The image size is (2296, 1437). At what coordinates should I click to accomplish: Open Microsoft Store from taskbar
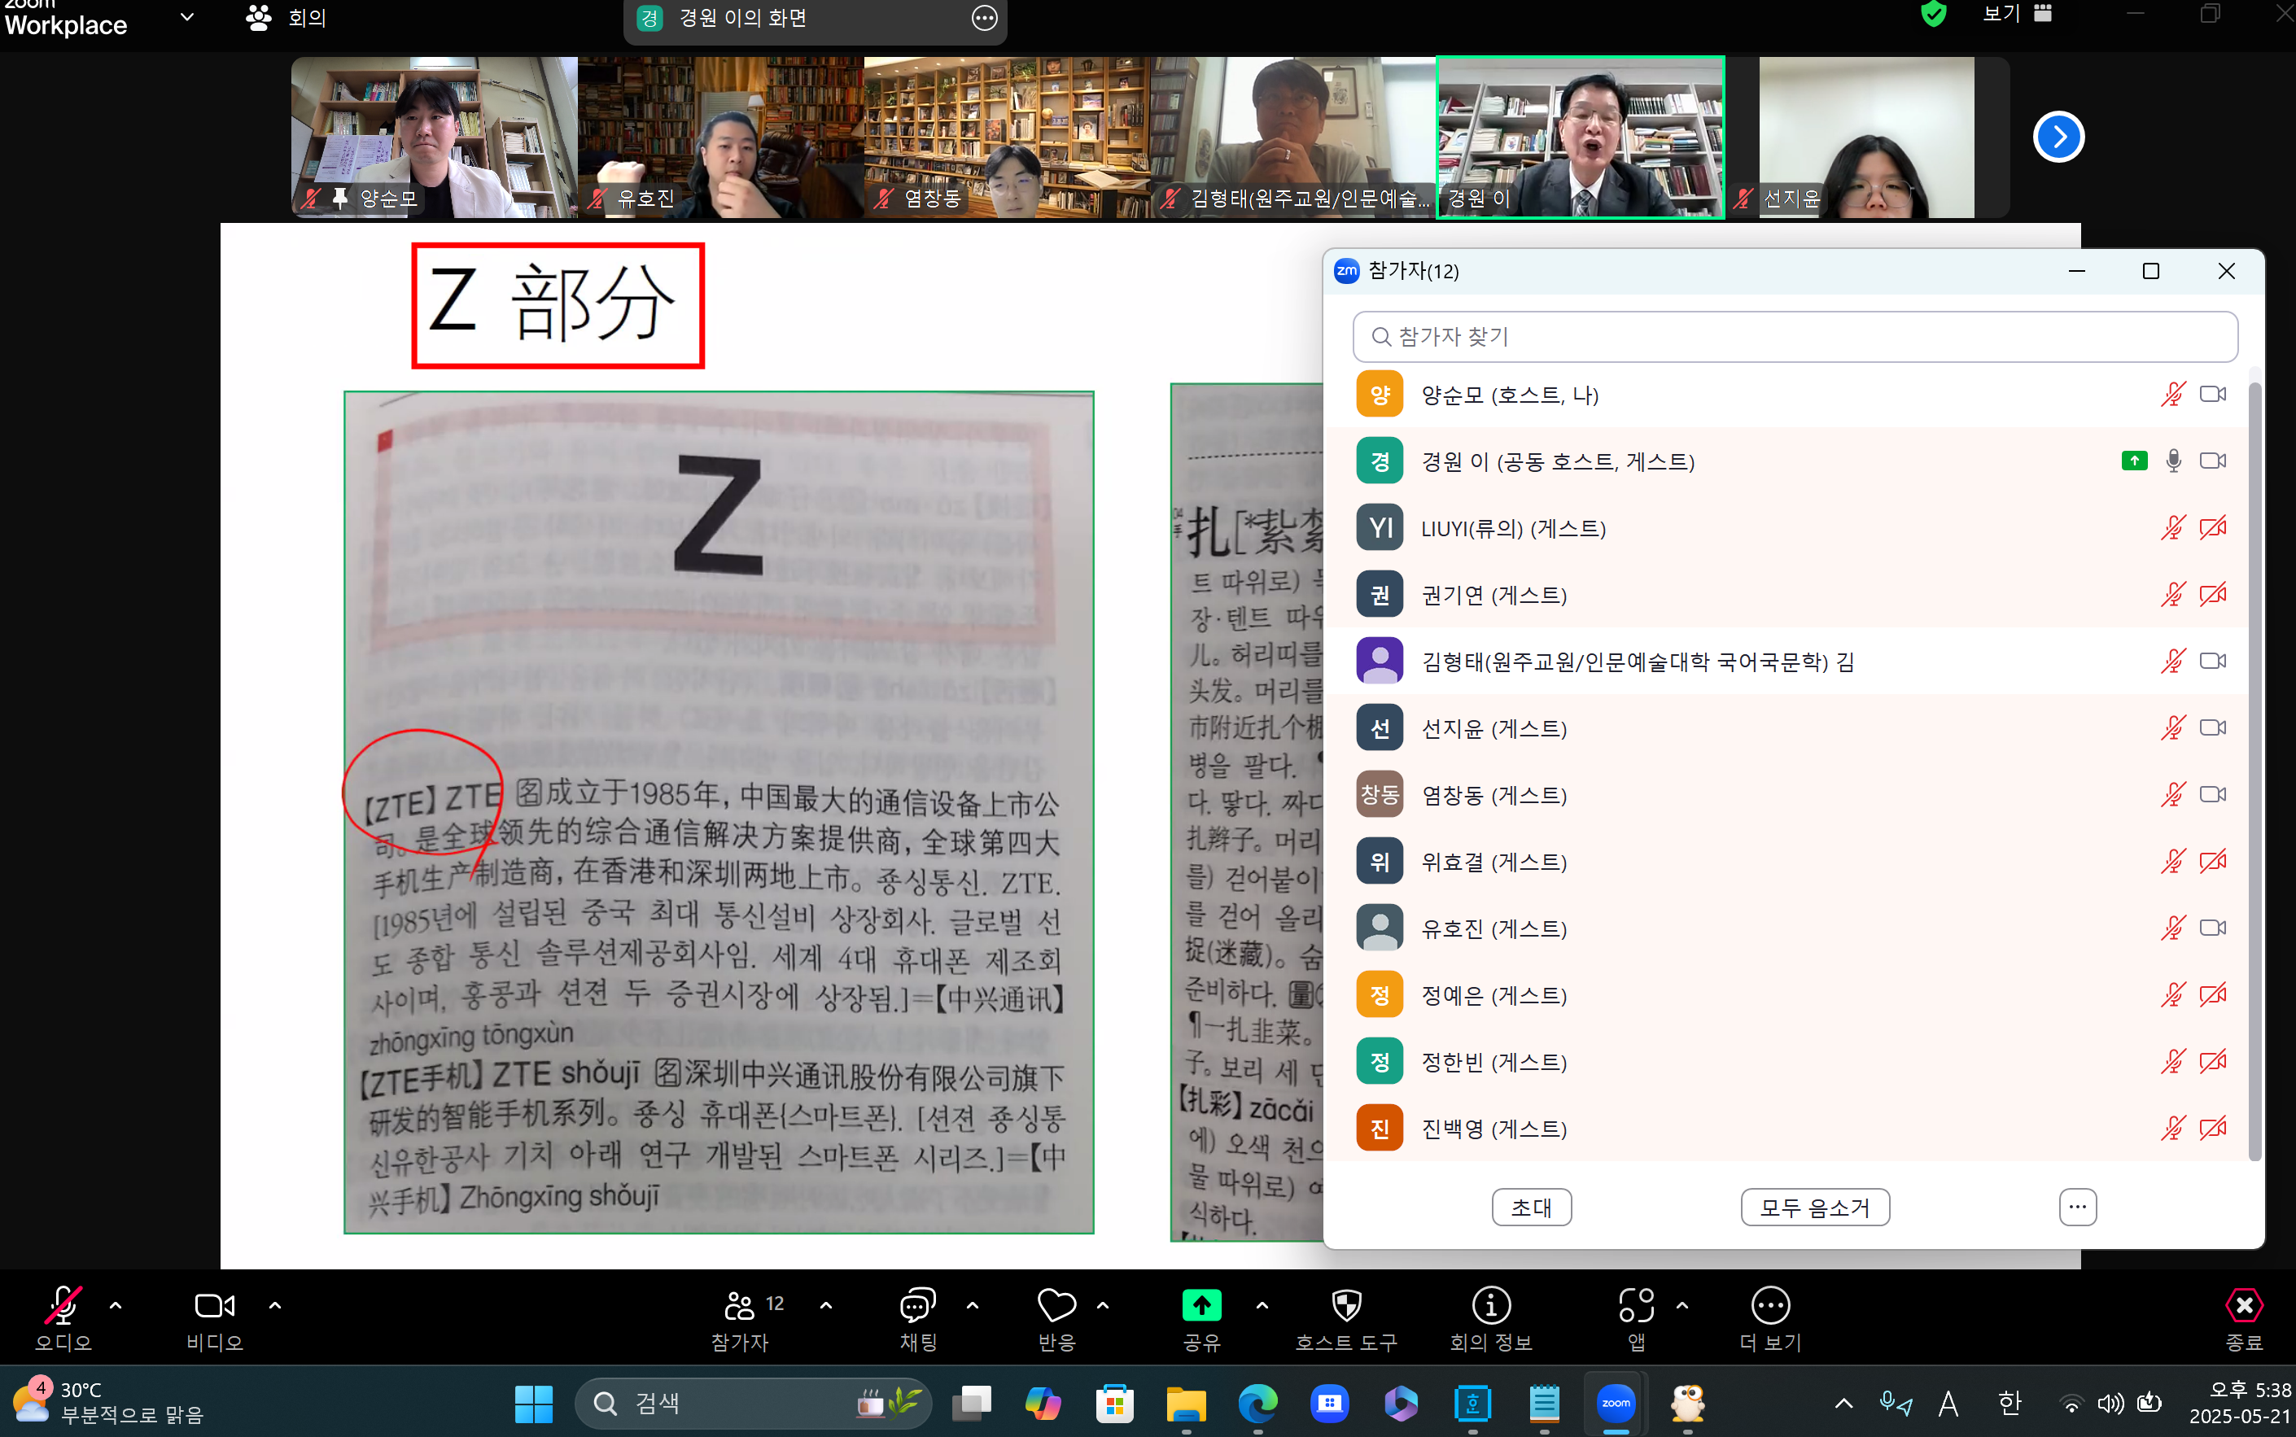coord(1115,1404)
